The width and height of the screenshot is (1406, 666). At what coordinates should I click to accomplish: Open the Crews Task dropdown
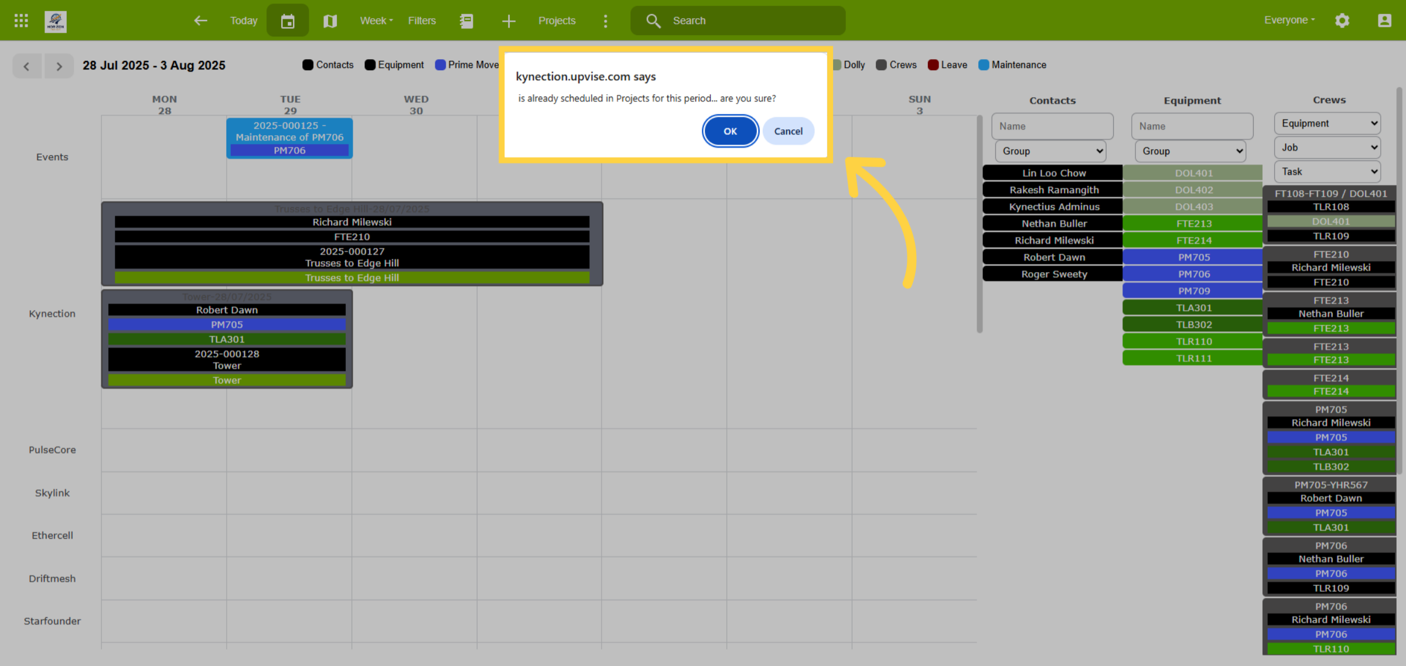click(x=1327, y=171)
